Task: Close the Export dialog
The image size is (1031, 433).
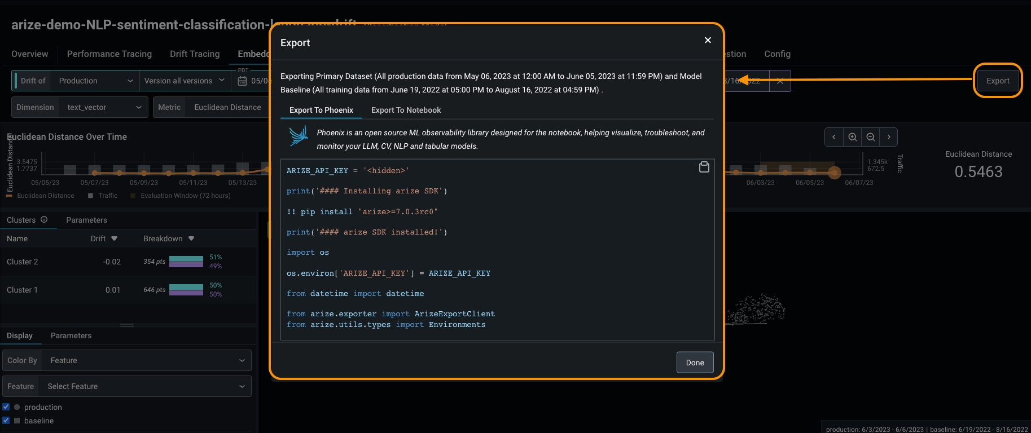Action: click(x=708, y=40)
